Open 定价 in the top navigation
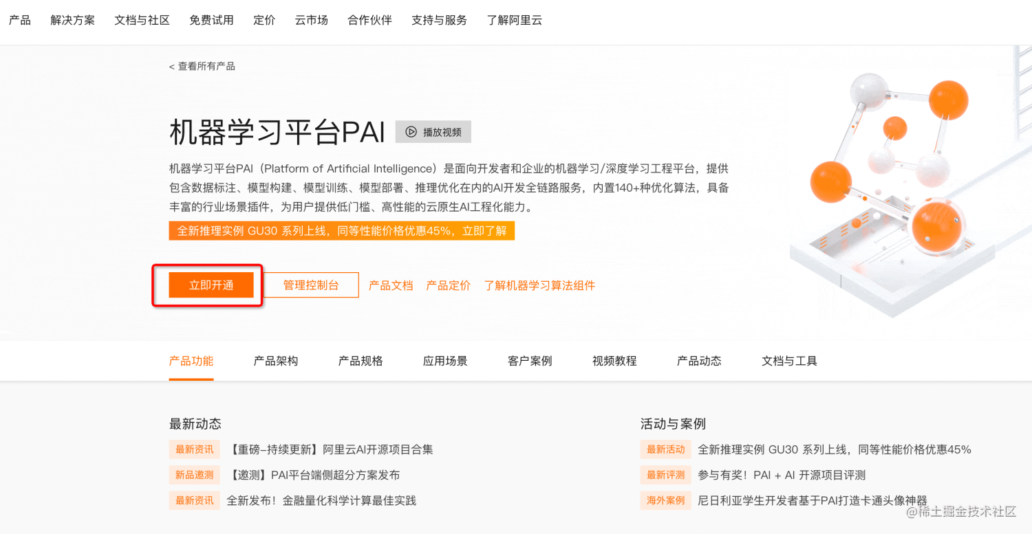The width and height of the screenshot is (1032, 534). click(x=264, y=20)
